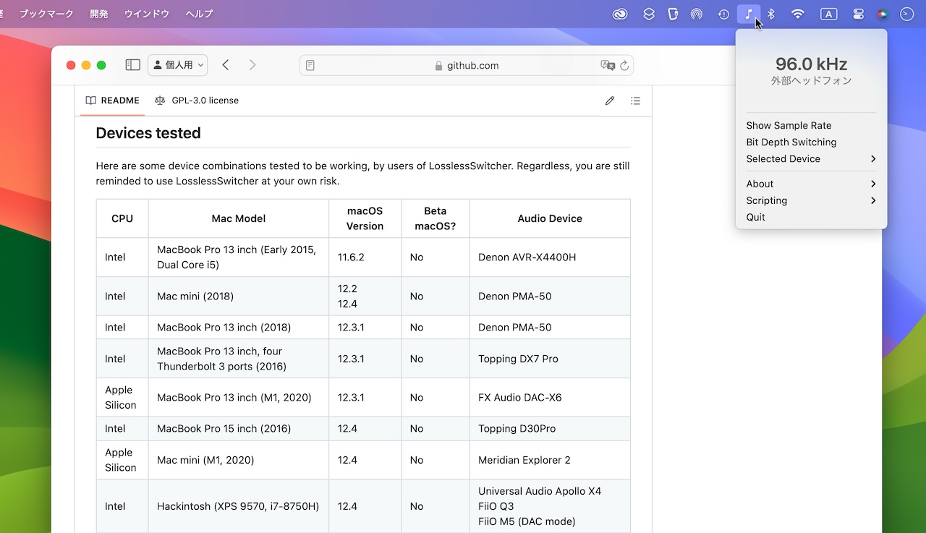Switch to the GPL-3.0 license tab

[197, 101]
